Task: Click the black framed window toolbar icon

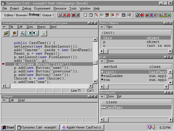Action: click(x=124, y=15)
